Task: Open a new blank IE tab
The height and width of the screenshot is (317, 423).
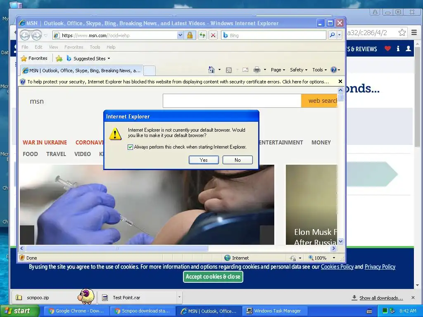Action: 150,71
